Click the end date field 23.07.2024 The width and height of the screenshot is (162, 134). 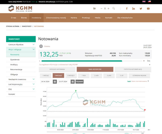click(64, 82)
